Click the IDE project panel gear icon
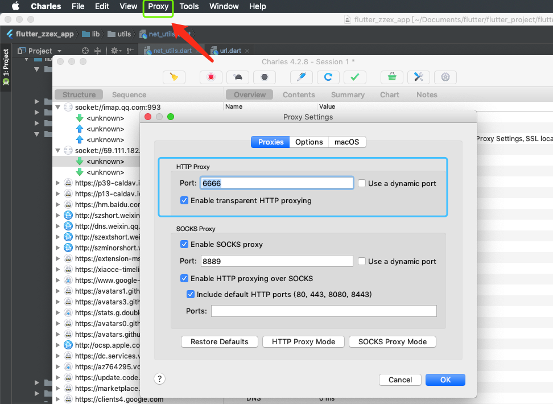This screenshot has height=404, width=553. click(114, 51)
